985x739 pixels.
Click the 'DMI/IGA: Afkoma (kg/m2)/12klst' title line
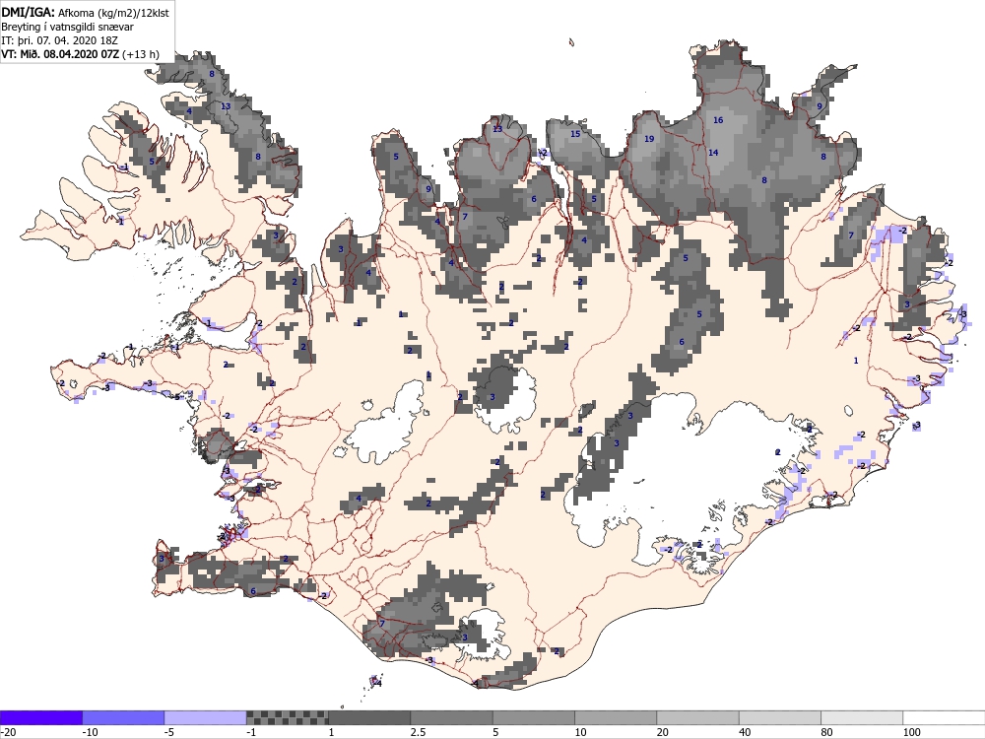(x=85, y=12)
